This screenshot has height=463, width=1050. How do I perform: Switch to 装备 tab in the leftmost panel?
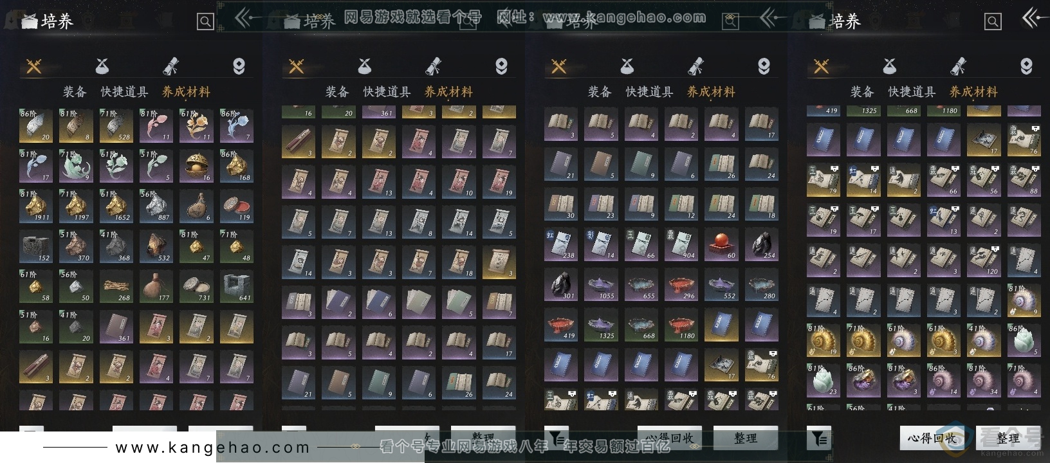click(x=75, y=92)
